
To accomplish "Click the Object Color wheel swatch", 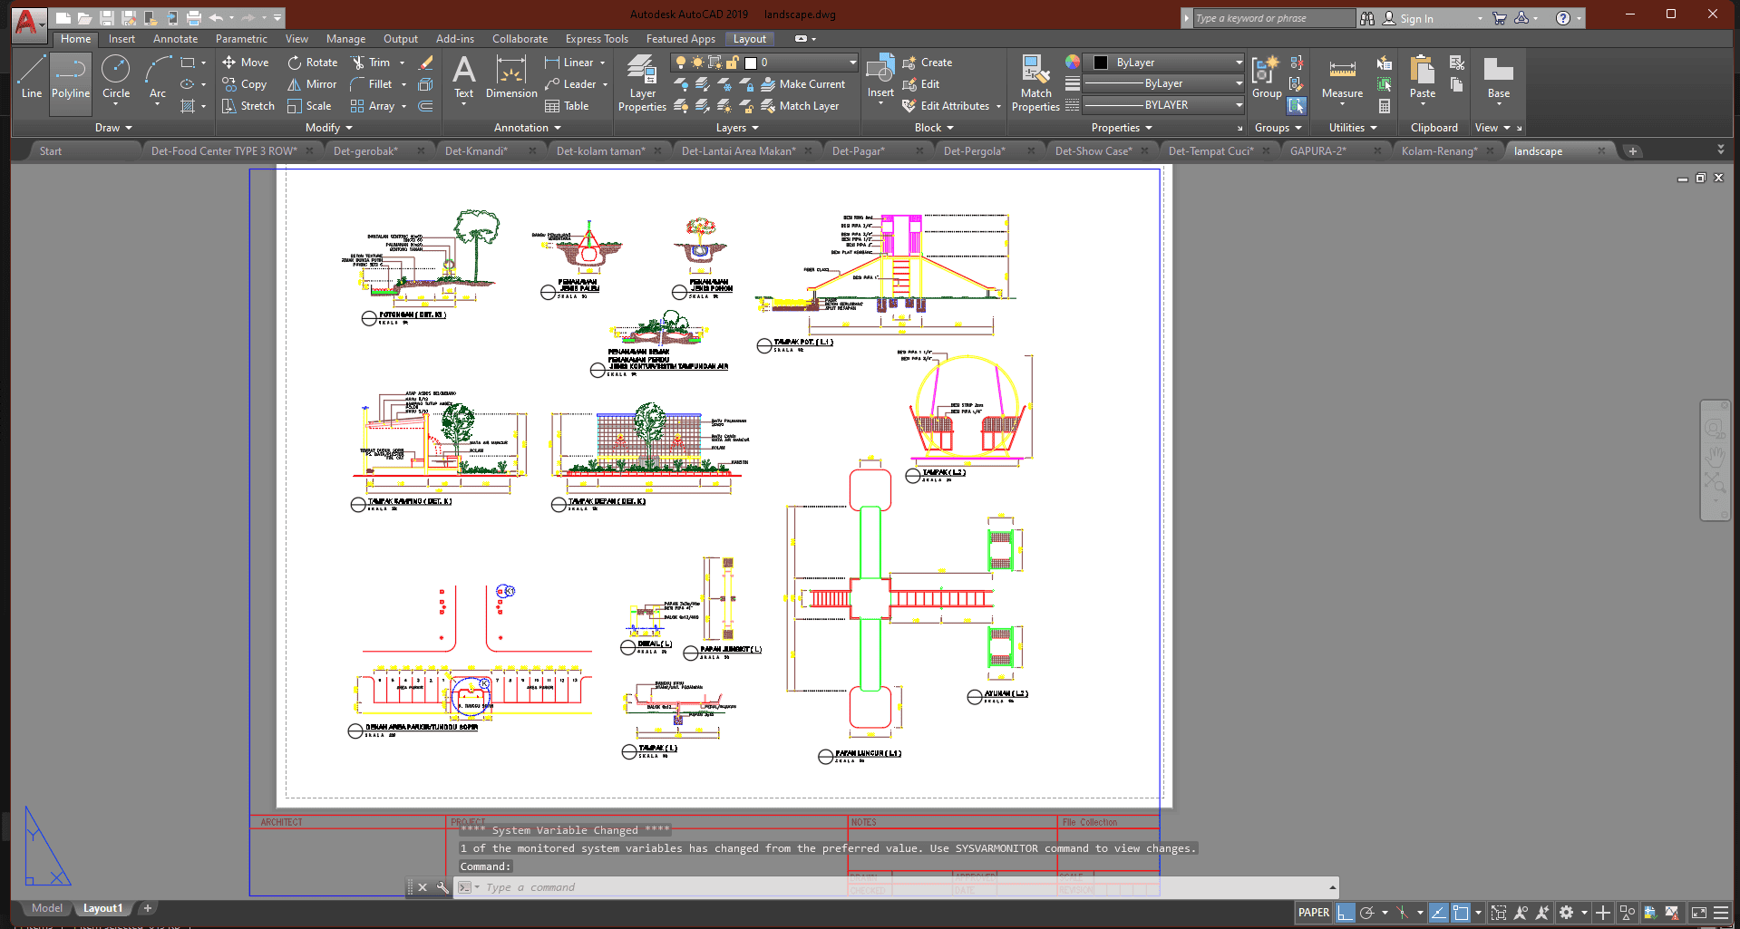I will point(1073,63).
